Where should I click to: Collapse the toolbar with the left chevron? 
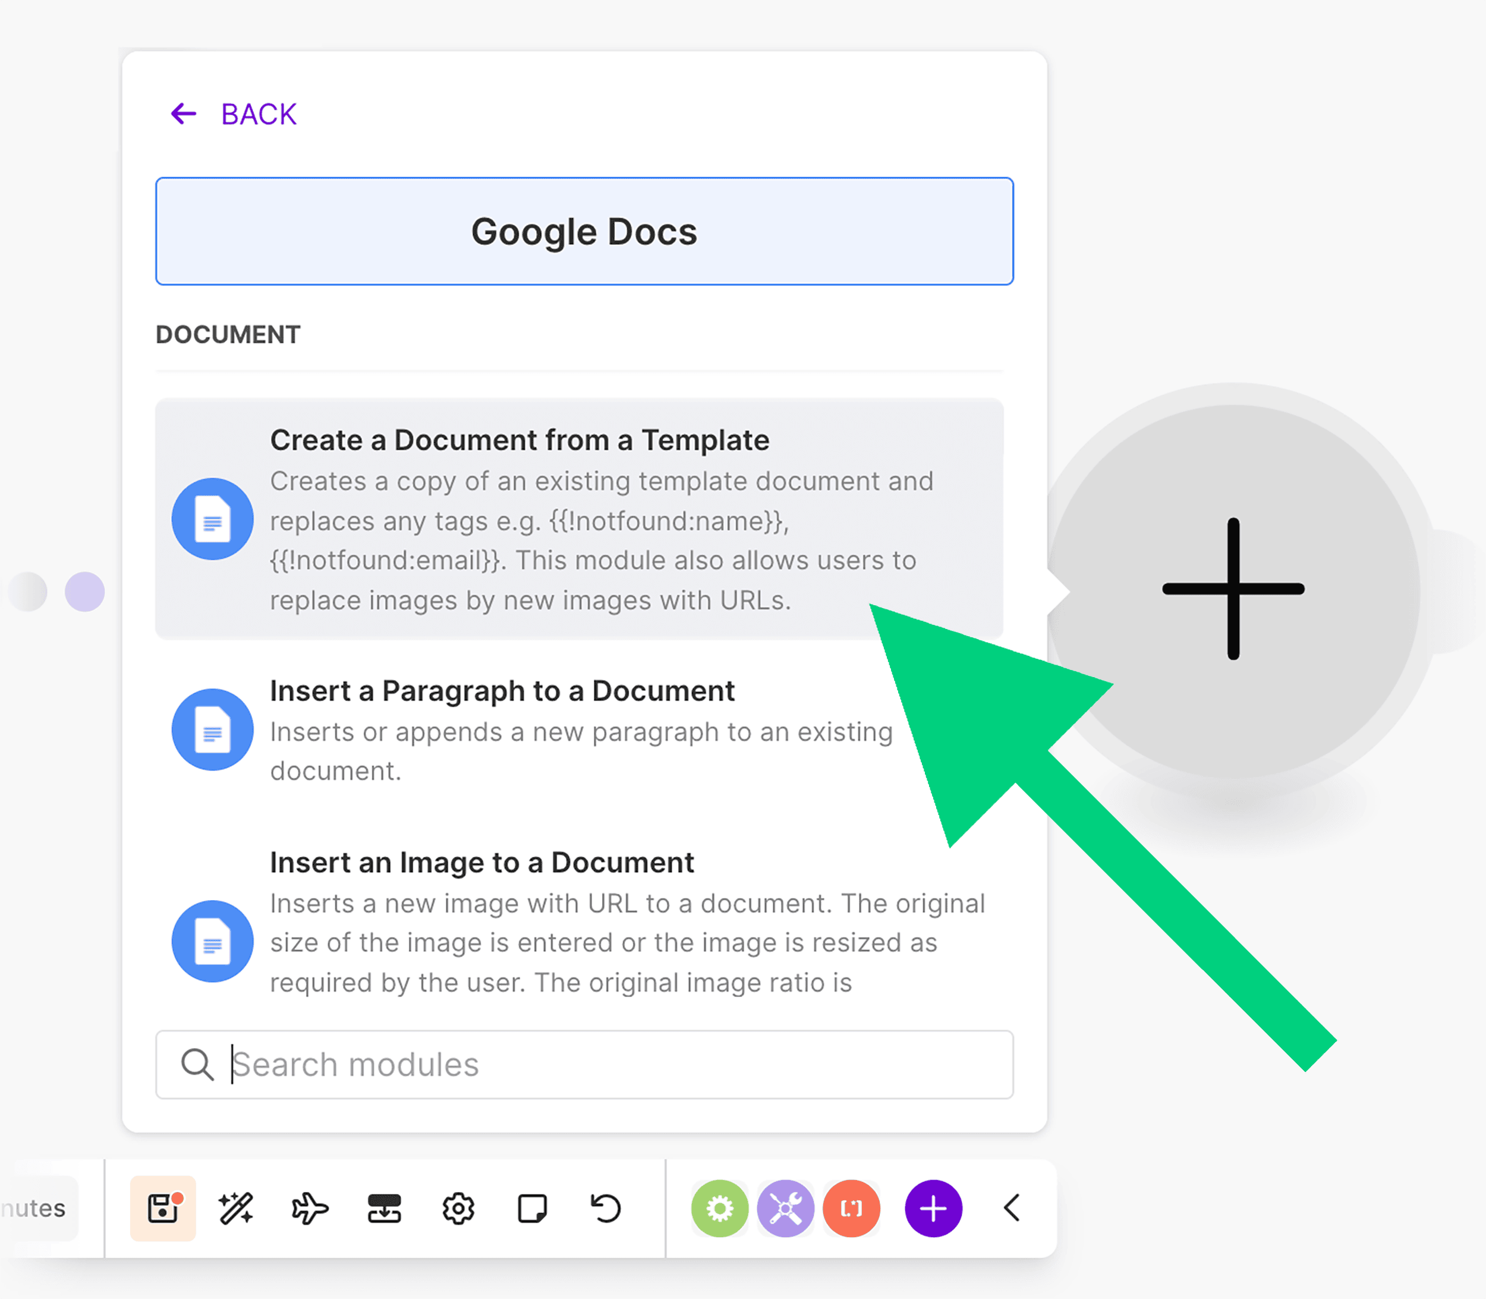point(1011,1207)
